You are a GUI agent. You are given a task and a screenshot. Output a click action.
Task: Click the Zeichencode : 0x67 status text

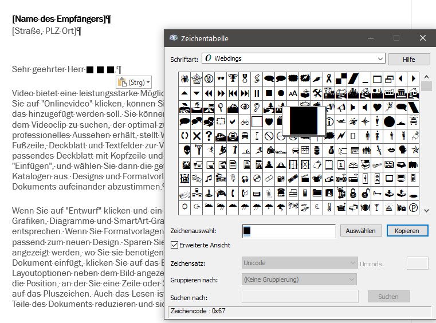(x=198, y=311)
